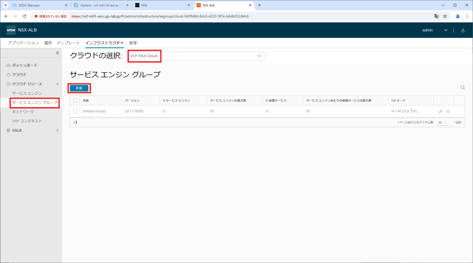Viewport: 473px width, 263px height.
Task: Select the インフラストラクチャ top menu
Action: click(104, 43)
